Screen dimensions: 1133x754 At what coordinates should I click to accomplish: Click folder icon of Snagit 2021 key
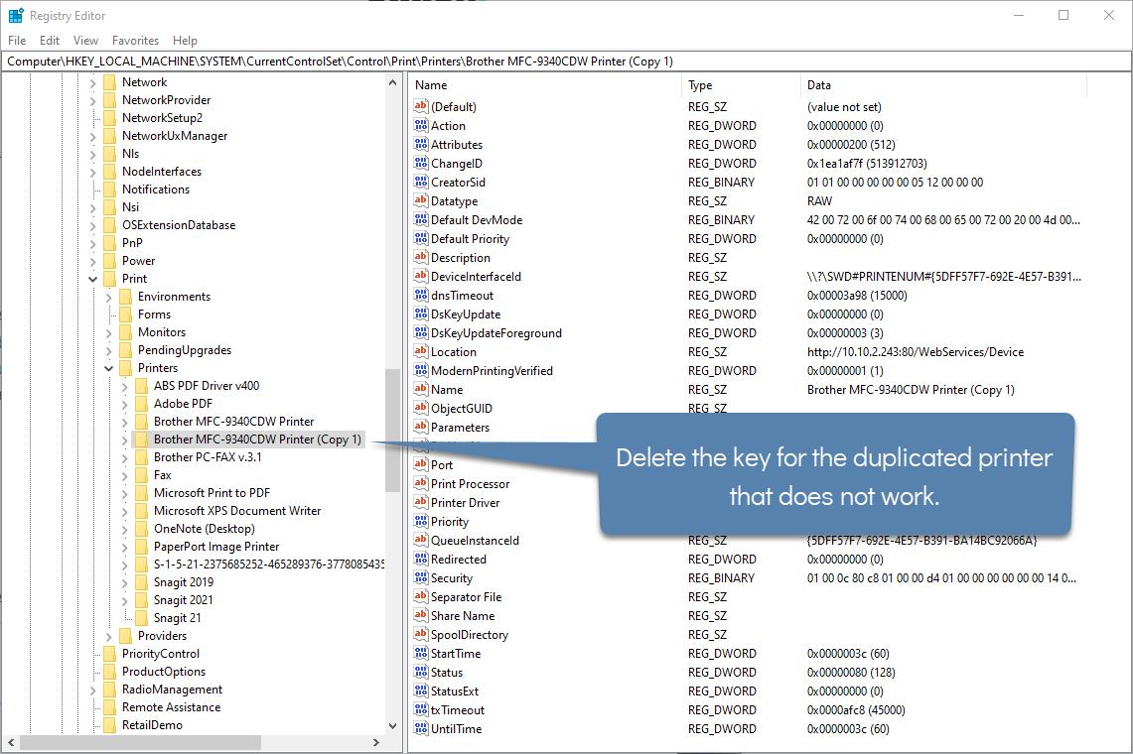pyautogui.click(x=142, y=600)
